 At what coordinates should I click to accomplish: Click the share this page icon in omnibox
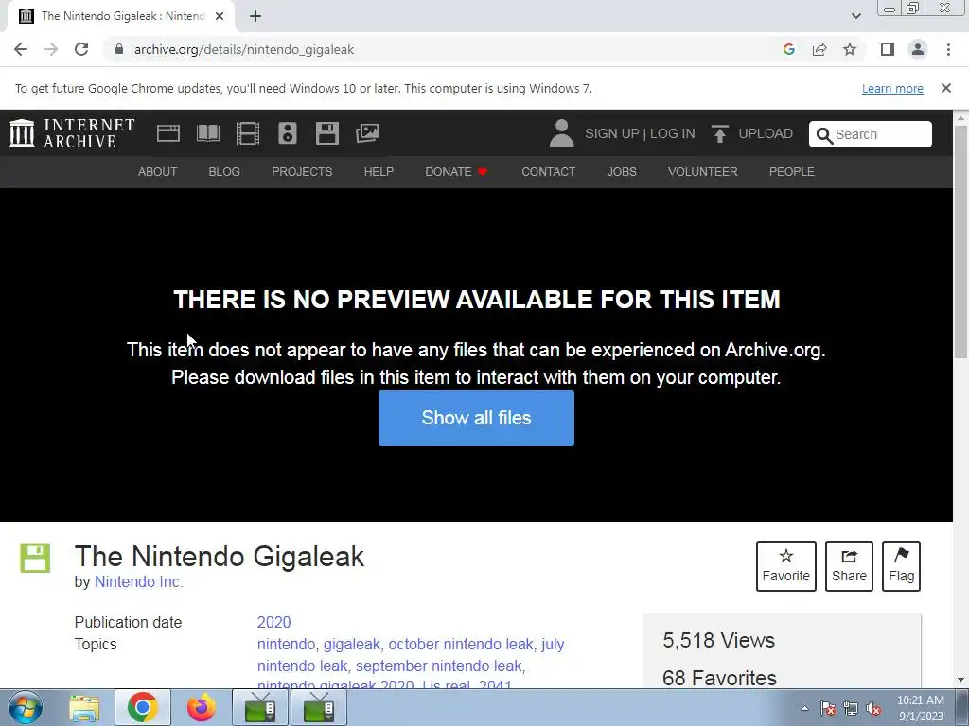point(819,49)
